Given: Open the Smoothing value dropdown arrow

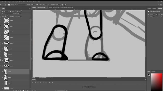Looking at the screenshot, I should (60, 5).
